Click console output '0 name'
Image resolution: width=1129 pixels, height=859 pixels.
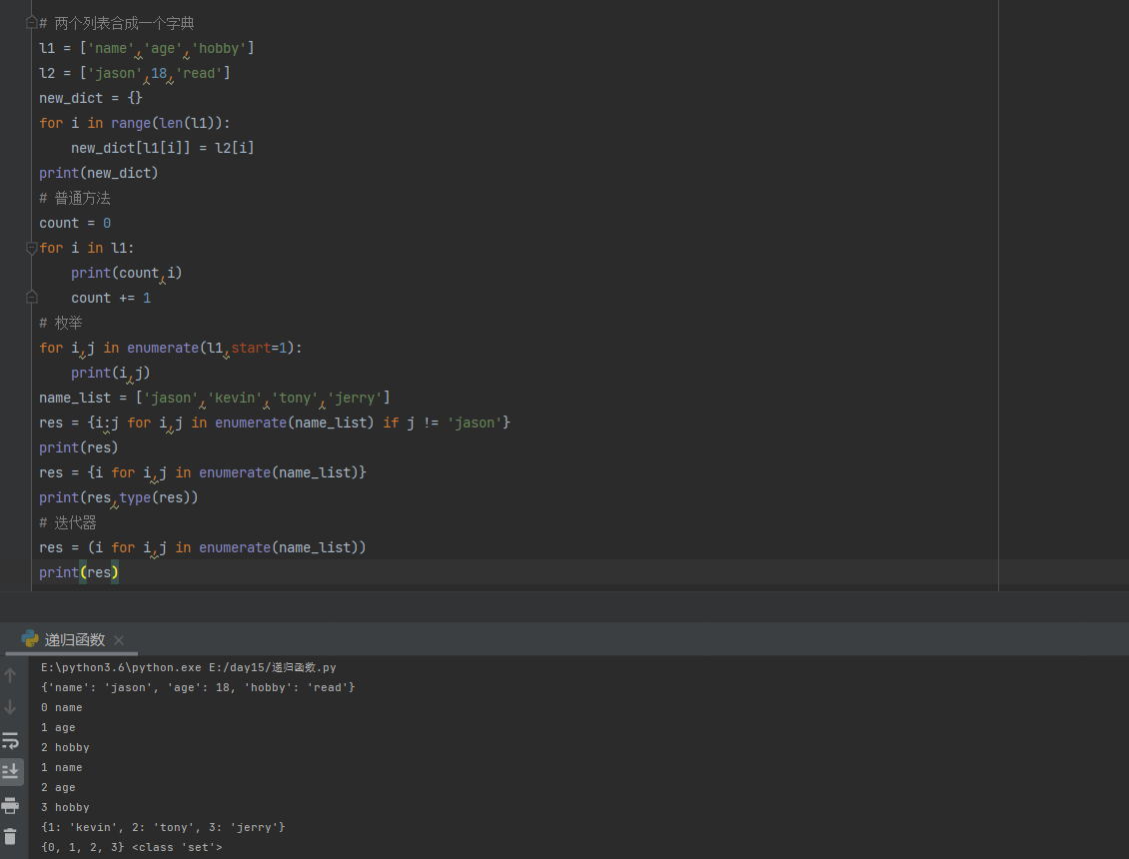coord(61,708)
